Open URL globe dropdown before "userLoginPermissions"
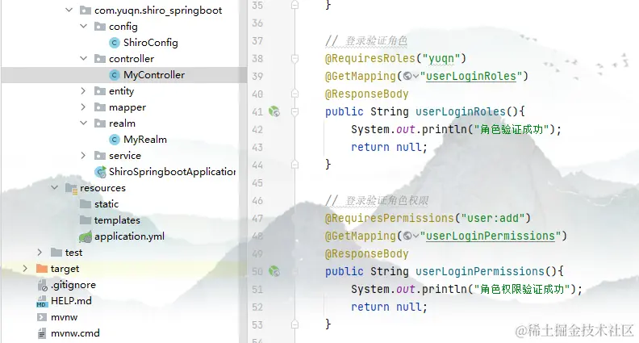This screenshot has width=639, height=343. 411,236
